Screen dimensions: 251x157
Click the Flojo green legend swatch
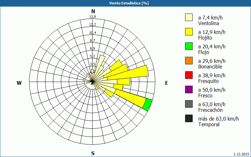[x=189, y=46]
